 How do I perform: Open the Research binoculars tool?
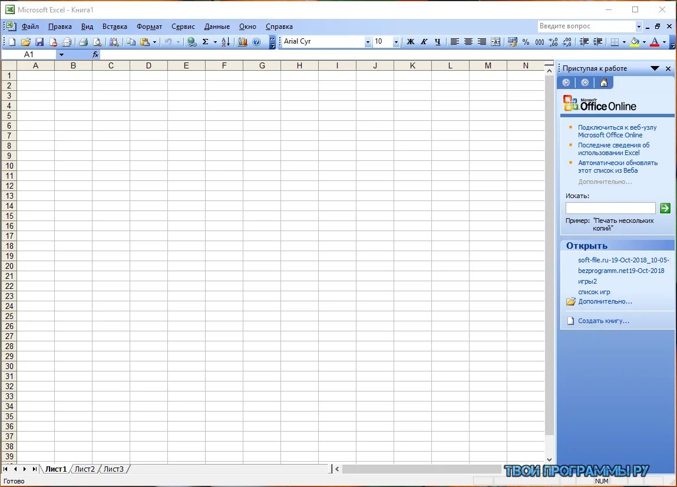point(114,42)
